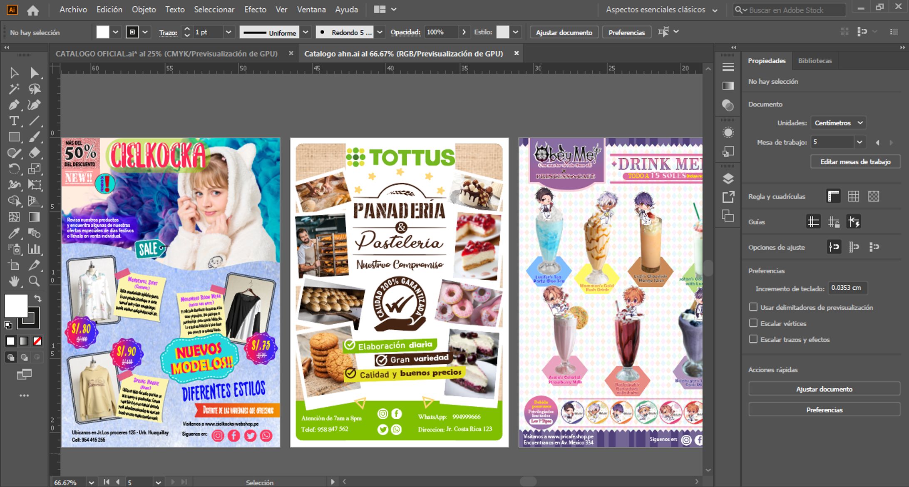Image resolution: width=909 pixels, height=487 pixels.
Task: Click Ajustar documento in Acciones rápidas
Action: [824, 389]
